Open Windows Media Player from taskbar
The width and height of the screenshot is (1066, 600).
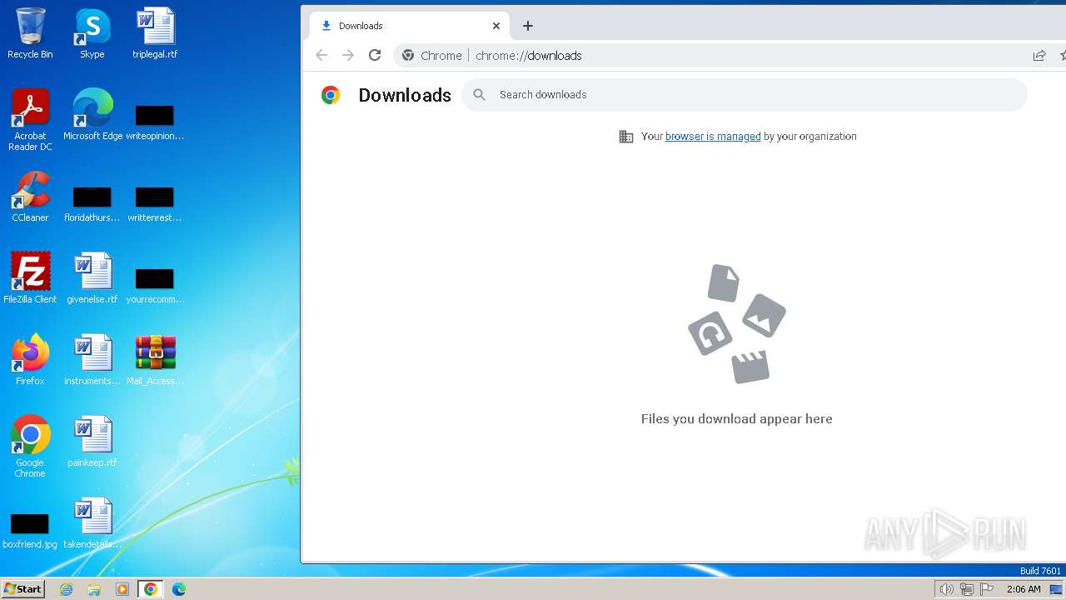point(122,589)
